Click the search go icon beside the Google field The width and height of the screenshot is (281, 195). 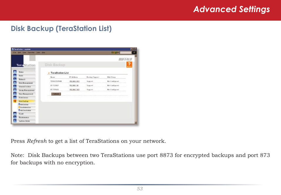coord(134,53)
